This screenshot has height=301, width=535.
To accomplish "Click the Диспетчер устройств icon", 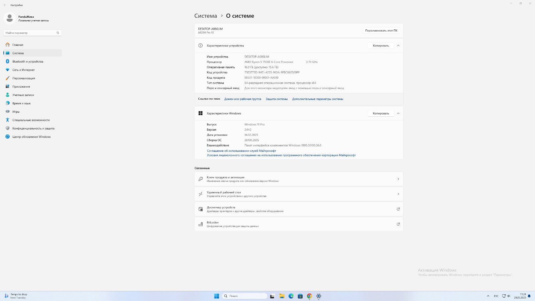I will (x=201, y=209).
